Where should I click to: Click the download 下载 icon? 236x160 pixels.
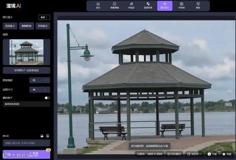(209, 154)
